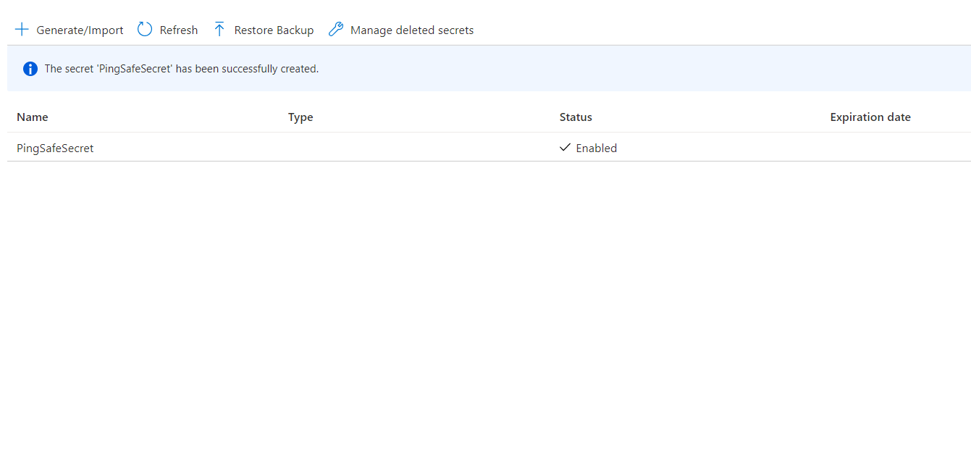This screenshot has width=971, height=465.
Task: Click the Generate/Import text label
Action: point(80,30)
